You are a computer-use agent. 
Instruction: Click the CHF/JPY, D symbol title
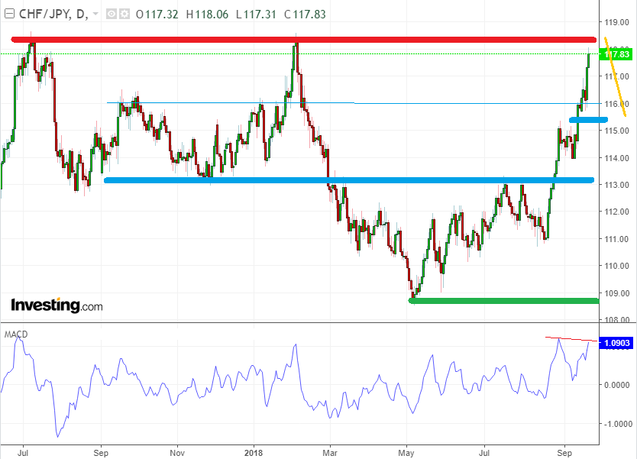pos(53,15)
